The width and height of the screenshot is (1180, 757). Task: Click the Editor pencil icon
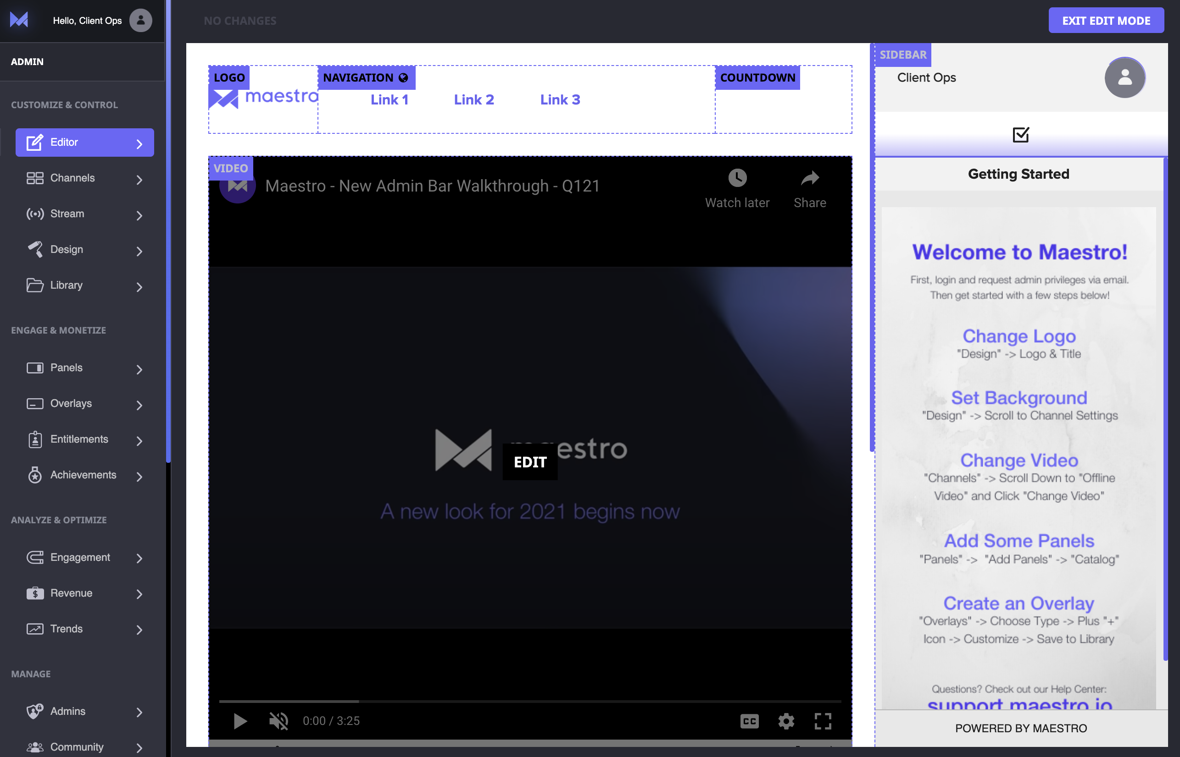[x=34, y=143]
